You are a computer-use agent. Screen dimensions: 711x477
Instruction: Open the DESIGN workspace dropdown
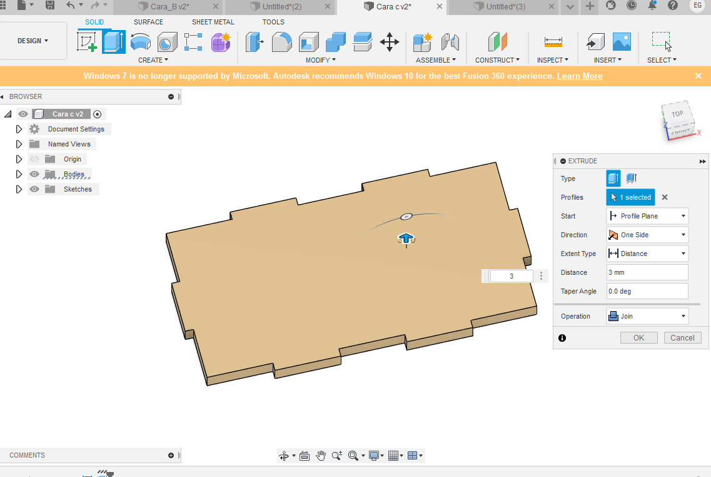[33, 41]
